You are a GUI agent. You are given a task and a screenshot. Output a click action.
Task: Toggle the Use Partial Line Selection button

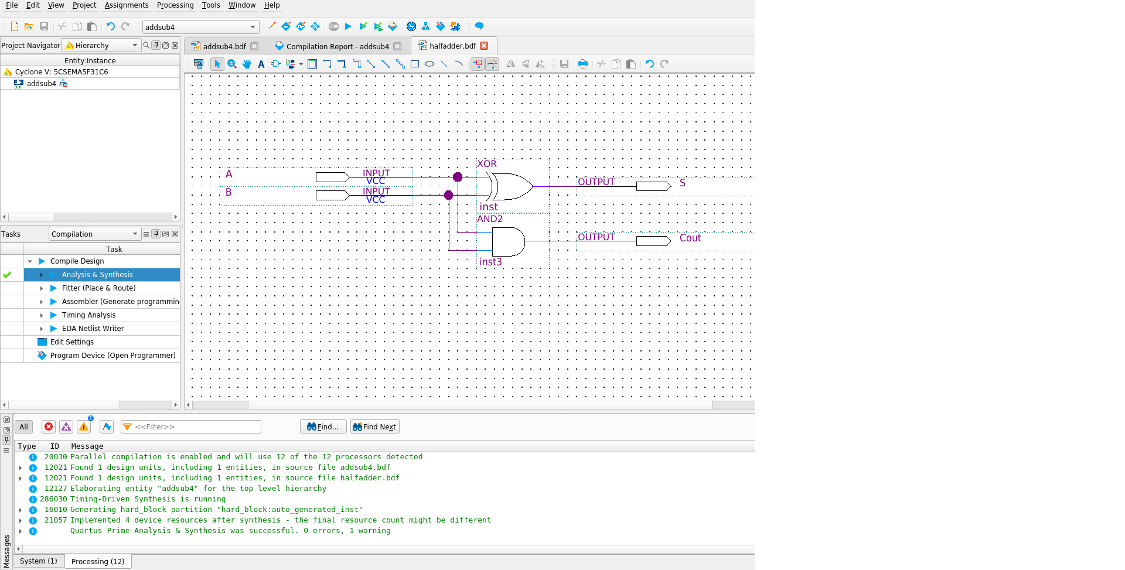click(492, 64)
